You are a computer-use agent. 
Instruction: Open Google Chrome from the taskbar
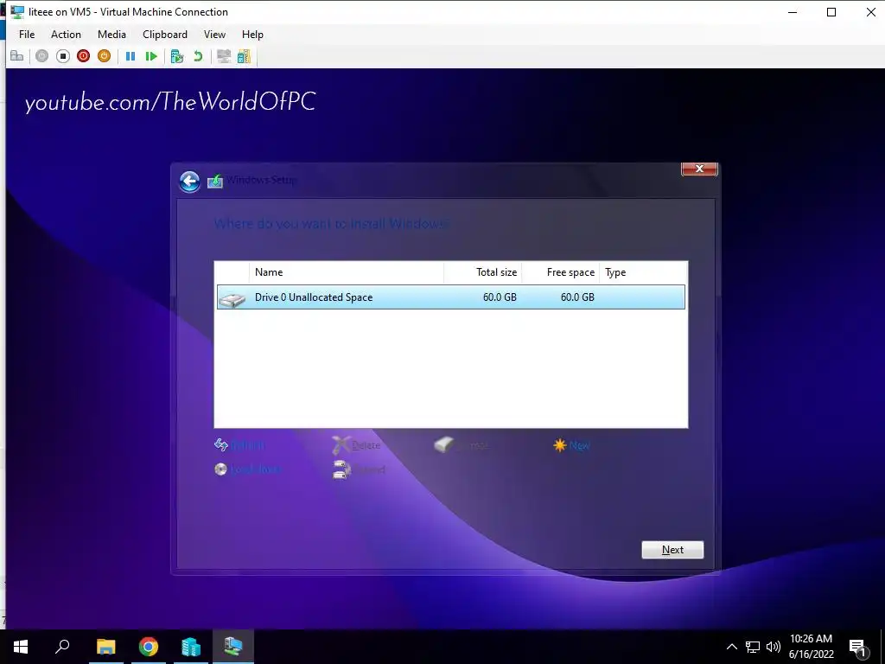(x=149, y=647)
